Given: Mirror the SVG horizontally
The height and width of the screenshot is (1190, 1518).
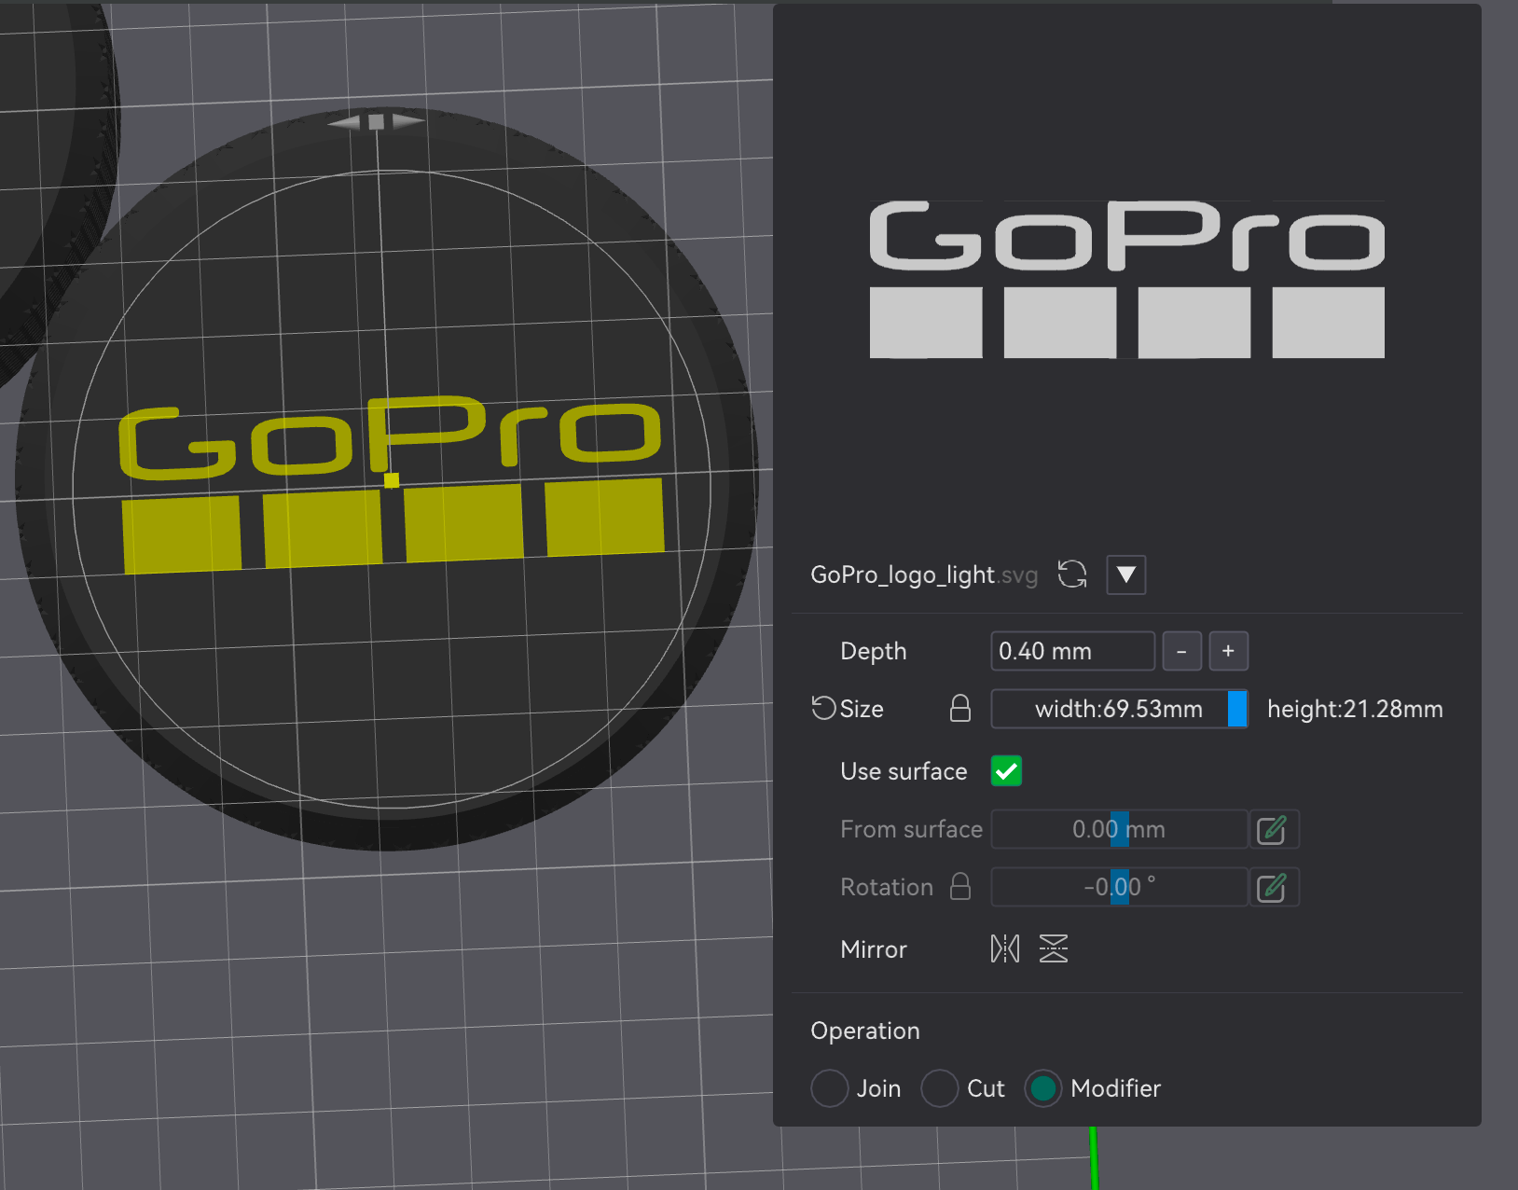Looking at the screenshot, I should pos(1005,949).
